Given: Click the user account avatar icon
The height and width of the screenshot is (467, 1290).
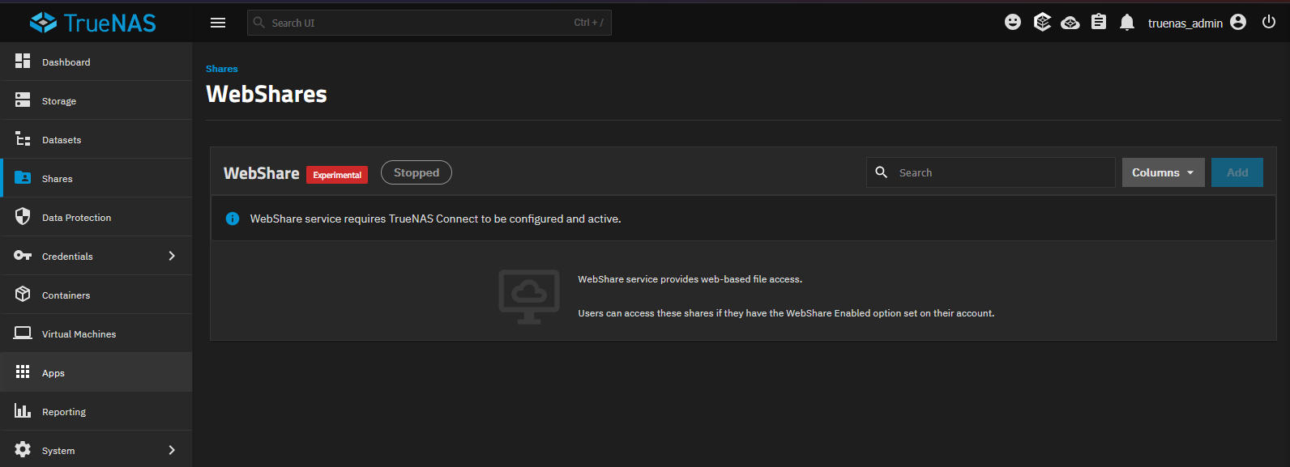Looking at the screenshot, I should [1238, 23].
